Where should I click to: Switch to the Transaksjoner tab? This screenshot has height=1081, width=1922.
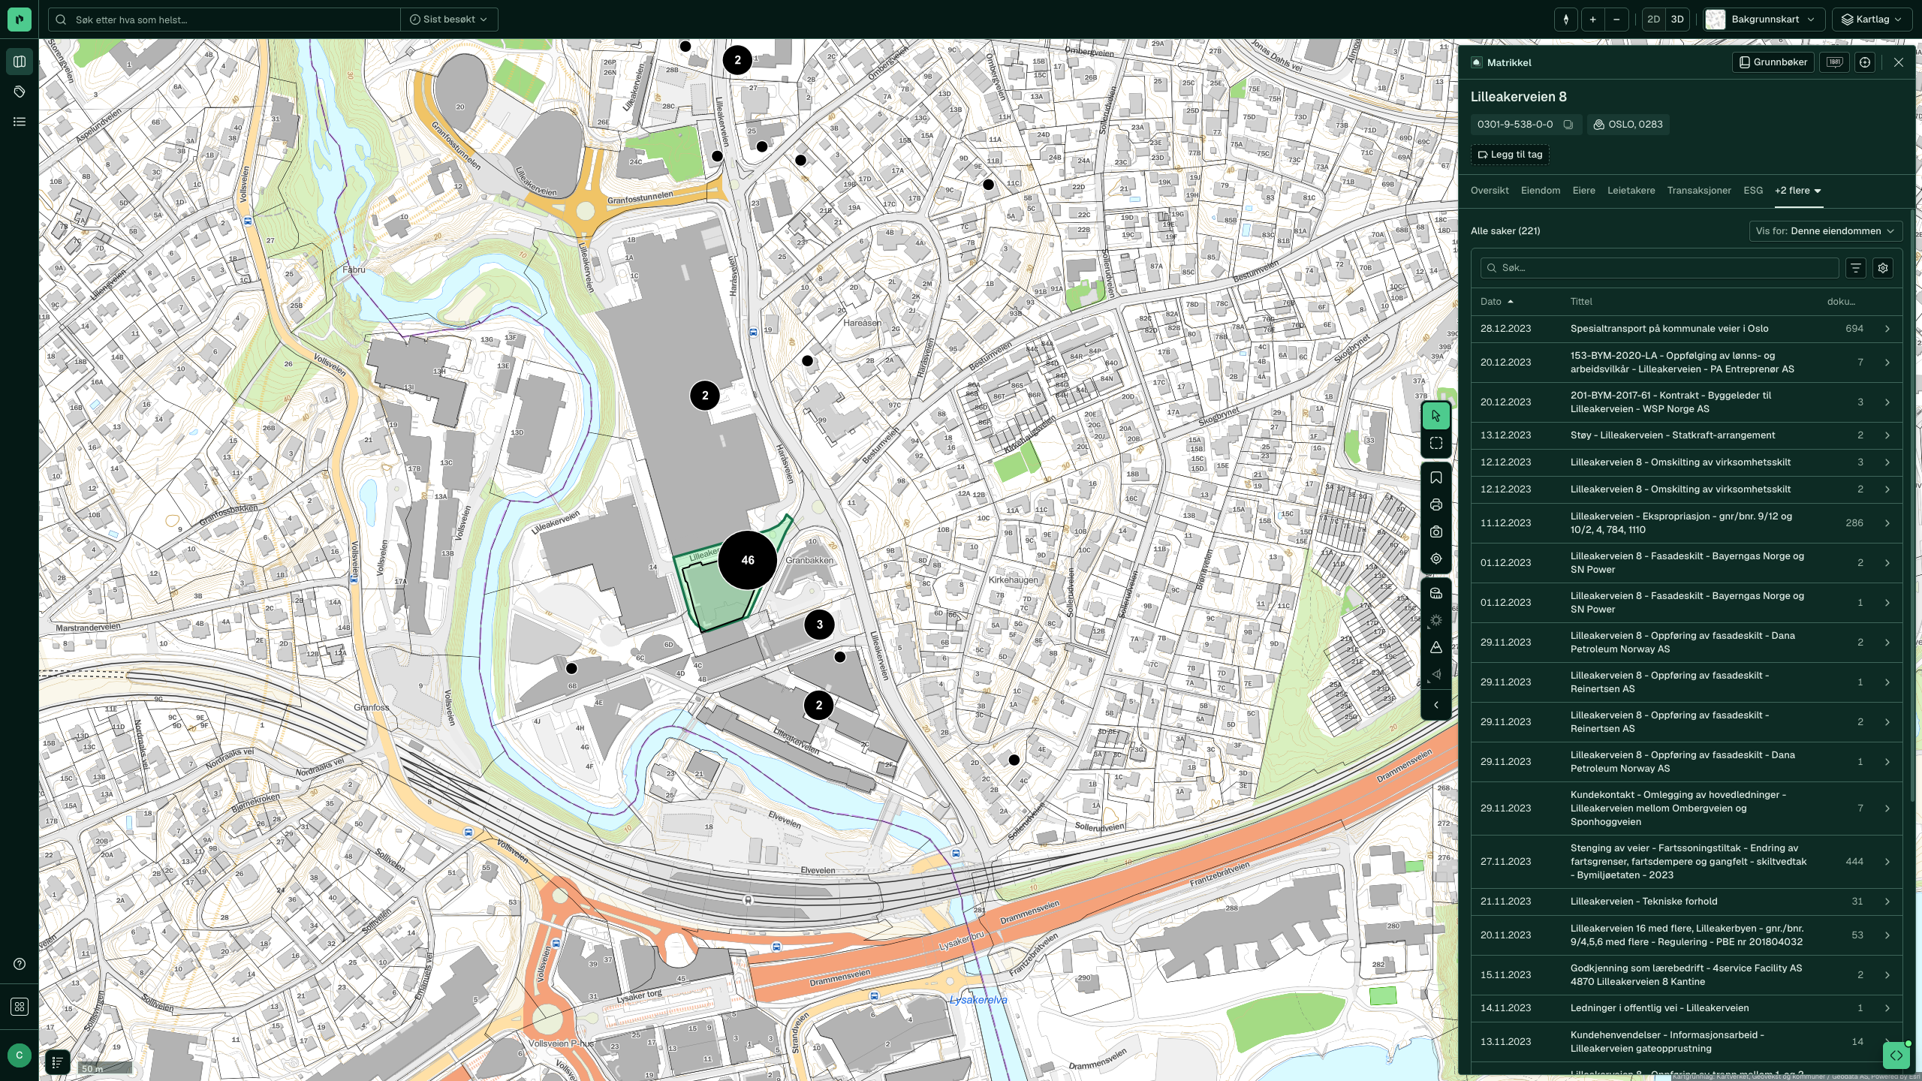point(1699,191)
